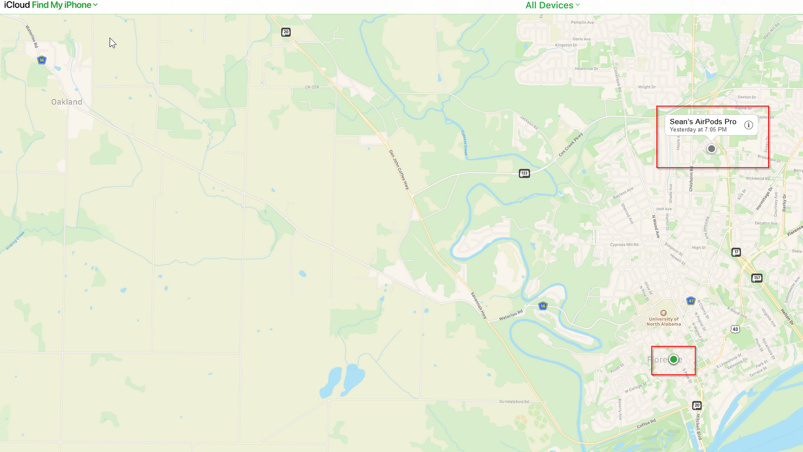Click the Route 43 highway shield
Image resolution: width=803 pixels, height=452 pixels.
click(x=735, y=329)
